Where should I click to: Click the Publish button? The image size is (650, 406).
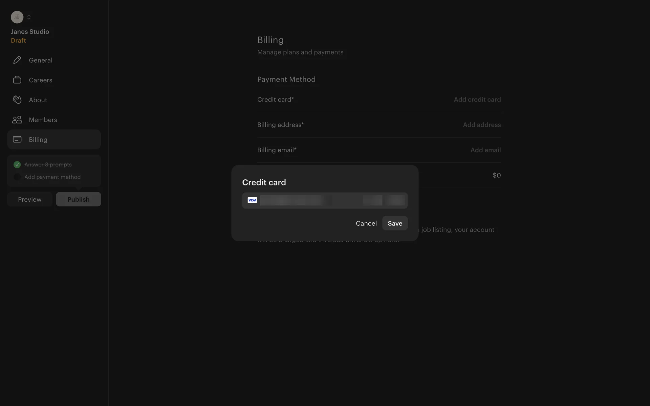78,199
